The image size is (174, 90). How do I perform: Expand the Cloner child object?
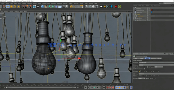pyautogui.click(x=135, y=16)
